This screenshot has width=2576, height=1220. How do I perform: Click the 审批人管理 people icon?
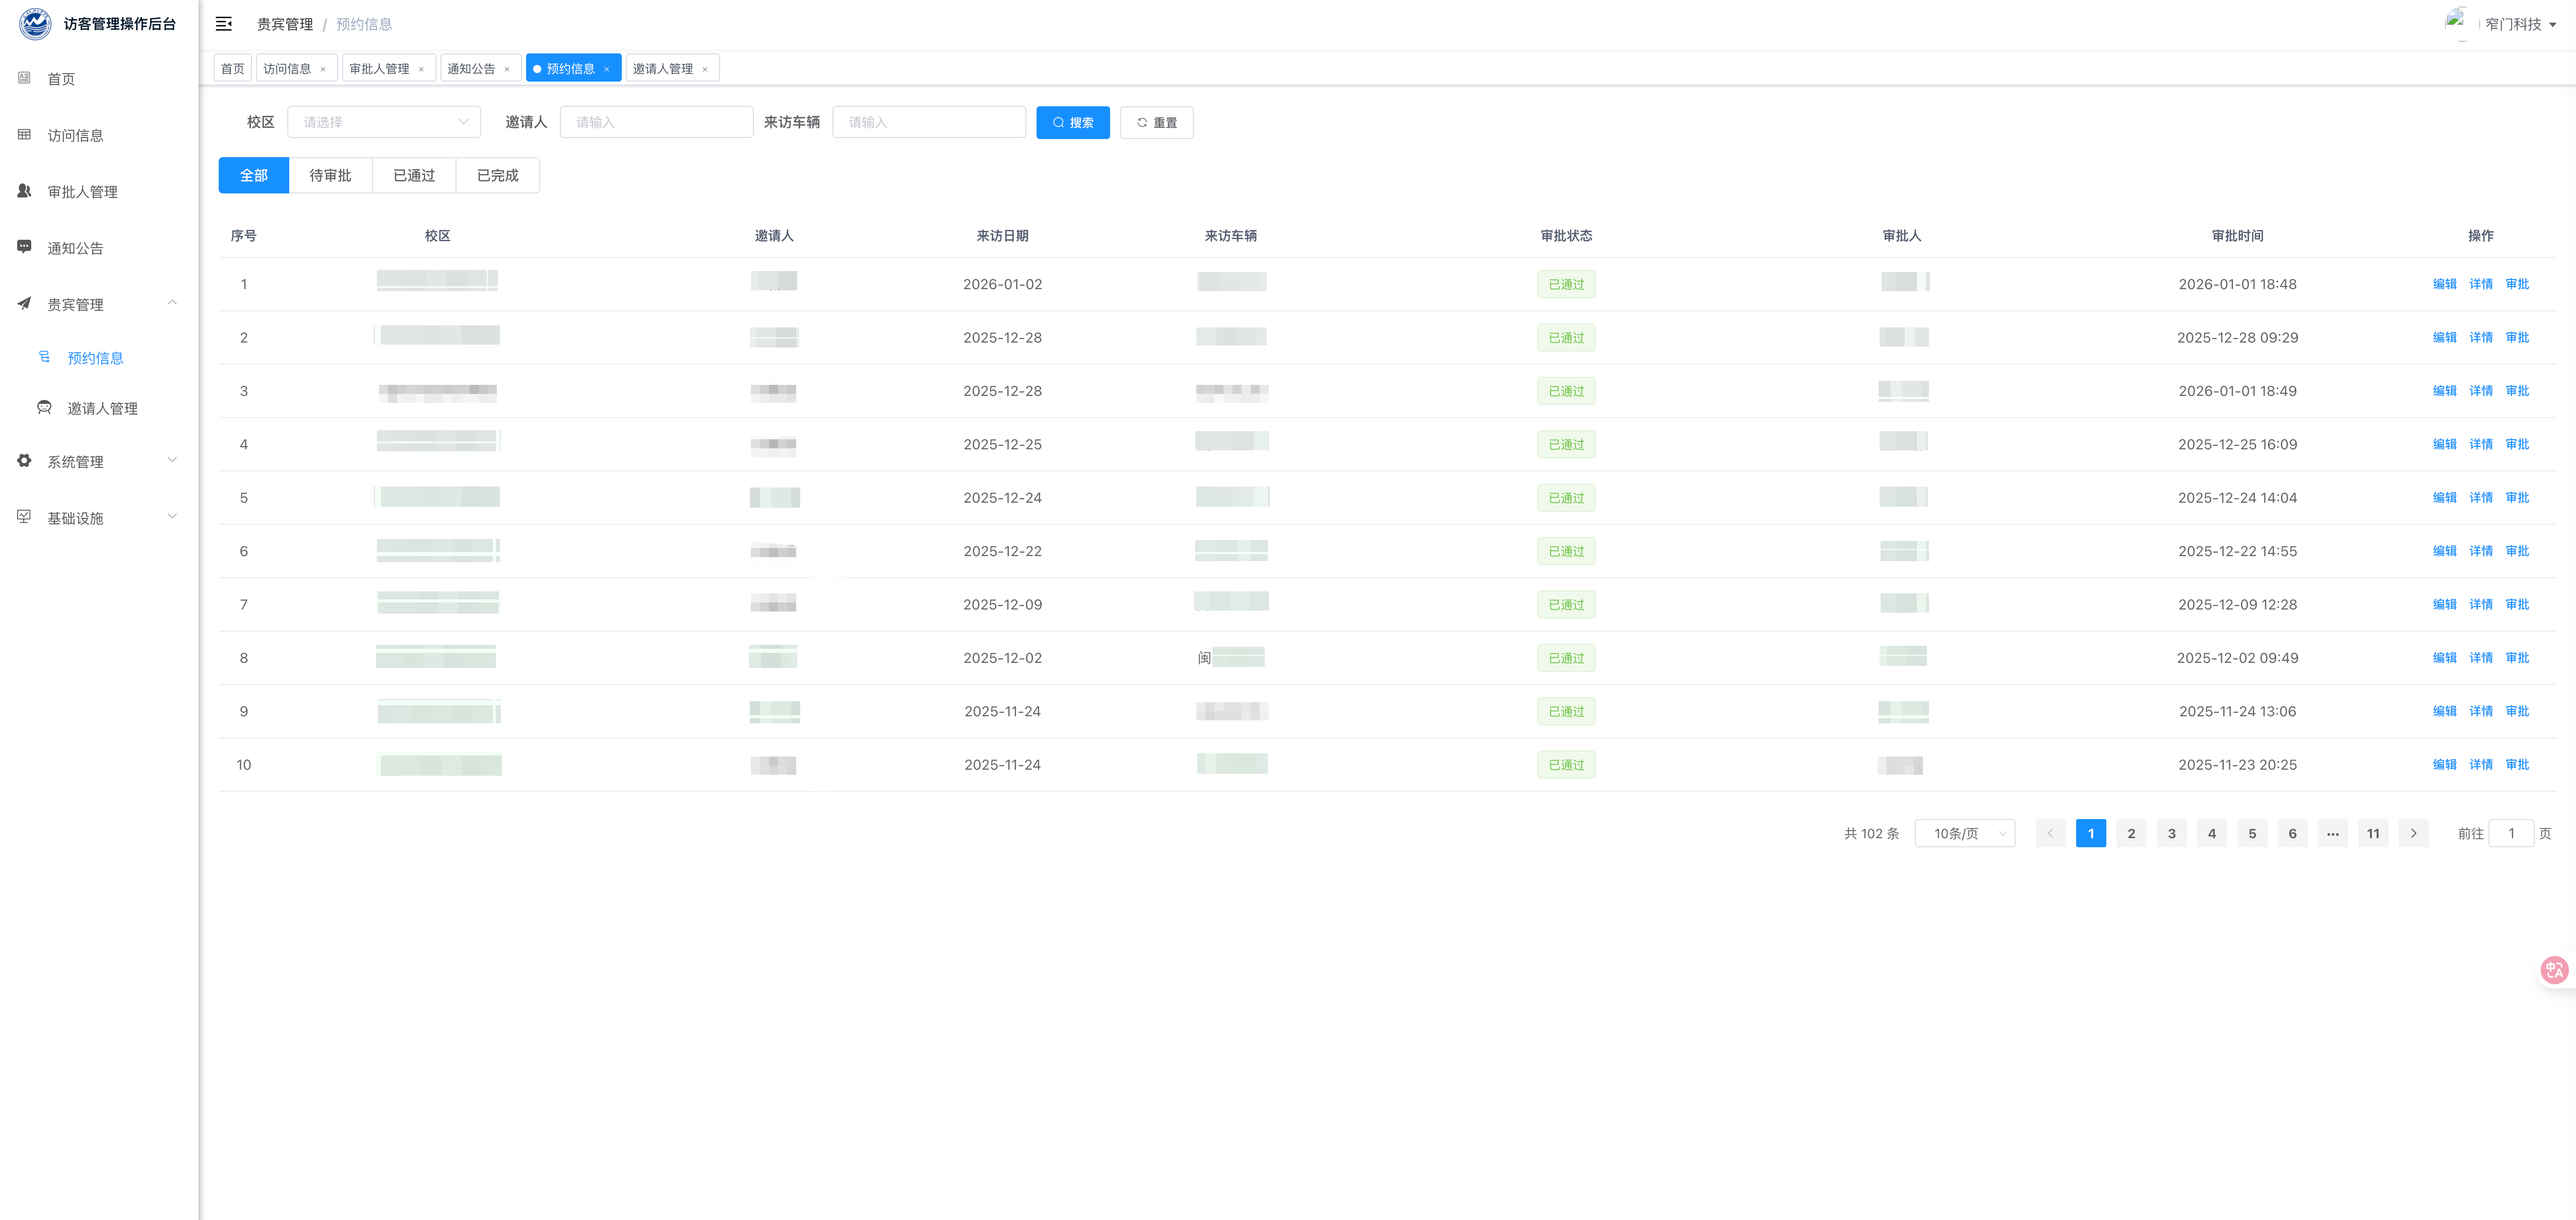coord(24,191)
